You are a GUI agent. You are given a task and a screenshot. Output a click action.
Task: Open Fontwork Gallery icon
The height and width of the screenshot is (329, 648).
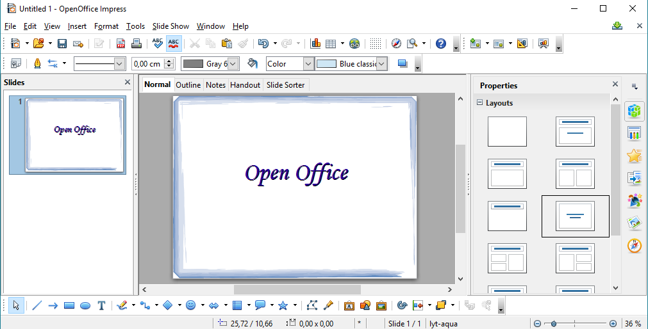pos(349,305)
